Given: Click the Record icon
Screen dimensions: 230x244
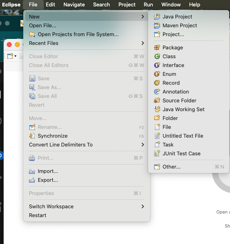Looking at the screenshot, I should pos(157,83).
